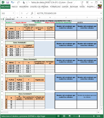This screenshot has width=104, height=118.
Task: Click the vertical scrollbar track
Action: 102,63
